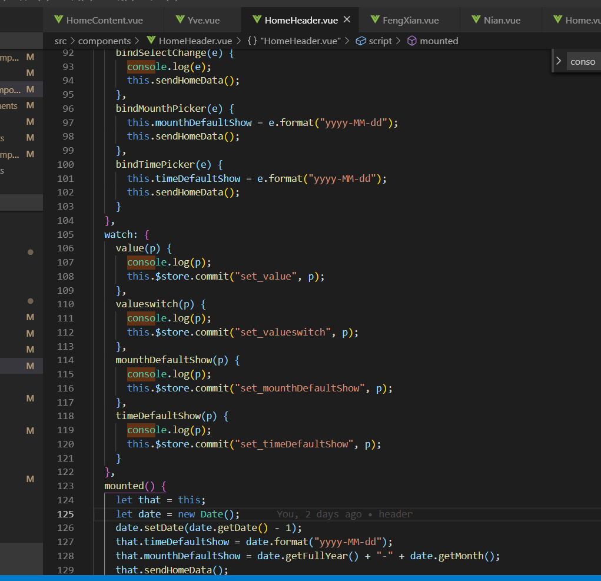Expand the find widget replace toggle
Viewport: 601px width, 581px height.
pos(559,61)
